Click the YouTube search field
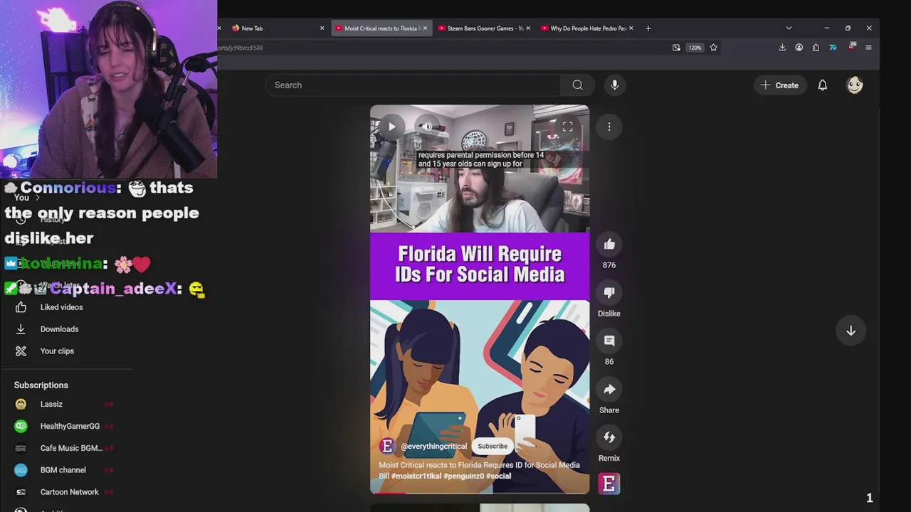 [x=413, y=85]
